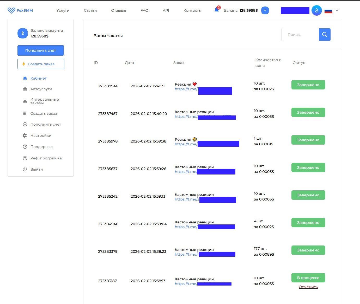The height and width of the screenshot is (304, 360).
Task: Open the user profile avatar icon
Action: pyautogui.click(x=316, y=10)
